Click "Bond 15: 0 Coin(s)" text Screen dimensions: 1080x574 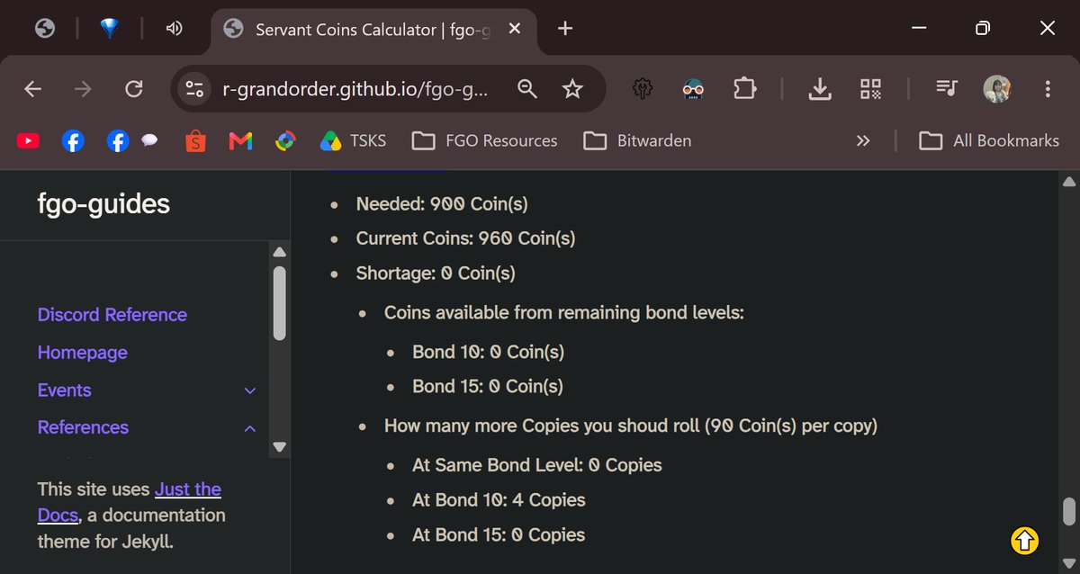(488, 386)
